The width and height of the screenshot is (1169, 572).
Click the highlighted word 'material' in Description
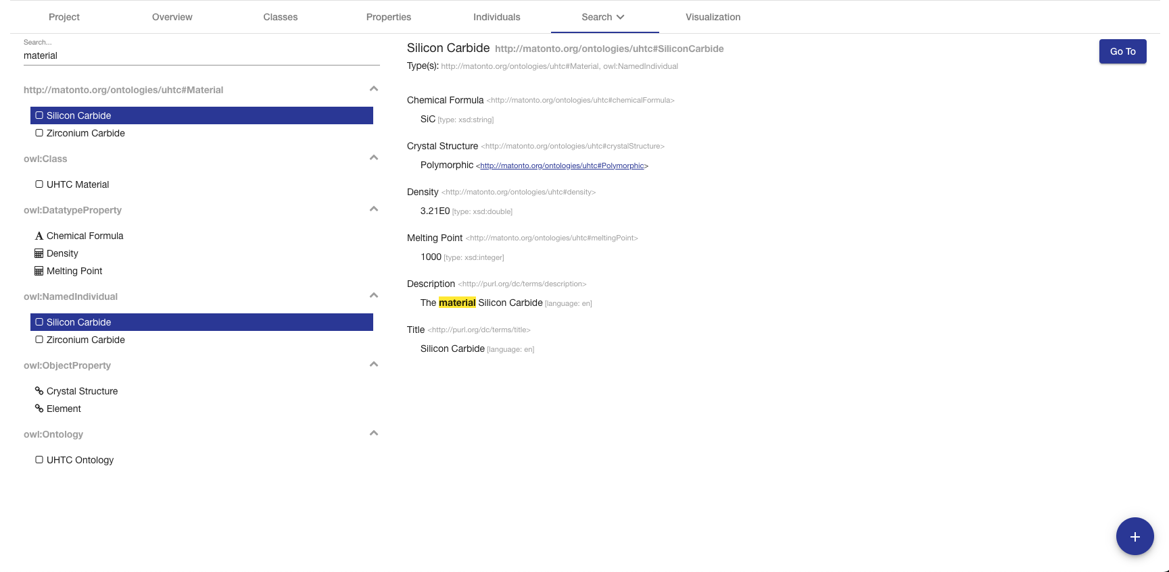click(x=457, y=303)
